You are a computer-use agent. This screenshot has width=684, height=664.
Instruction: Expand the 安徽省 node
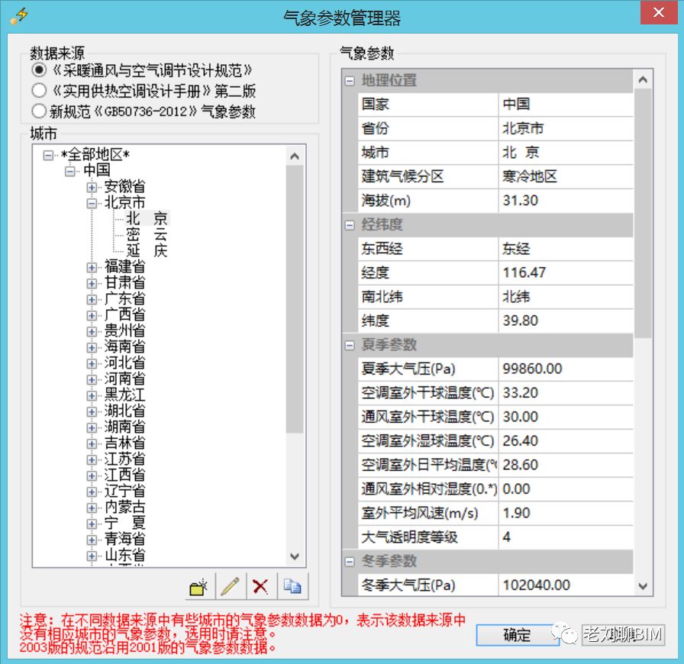[x=92, y=187]
